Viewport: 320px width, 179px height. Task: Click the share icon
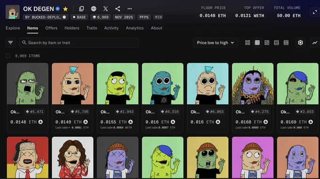tap(118, 9)
